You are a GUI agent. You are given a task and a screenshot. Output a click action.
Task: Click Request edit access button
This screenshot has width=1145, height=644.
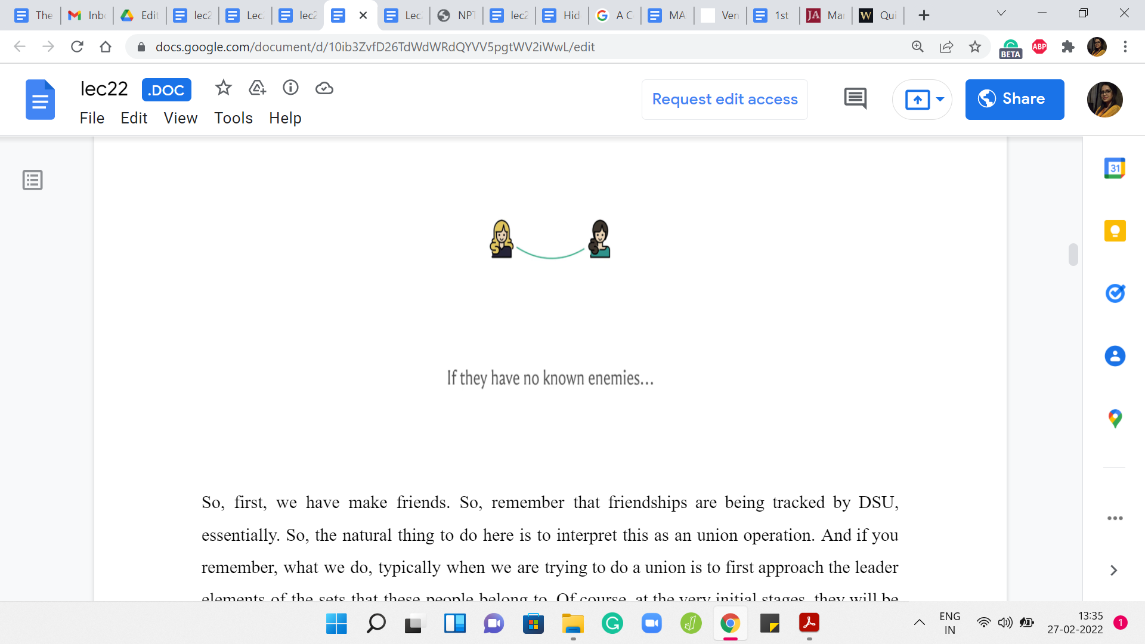point(725,100)
